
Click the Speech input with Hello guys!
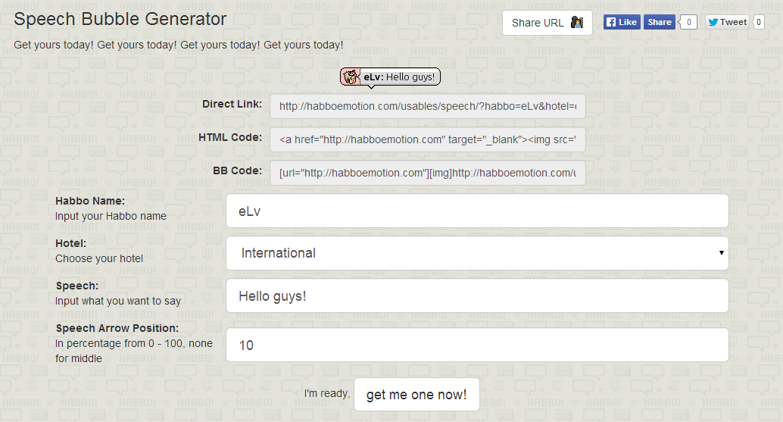tap(477, 295)
